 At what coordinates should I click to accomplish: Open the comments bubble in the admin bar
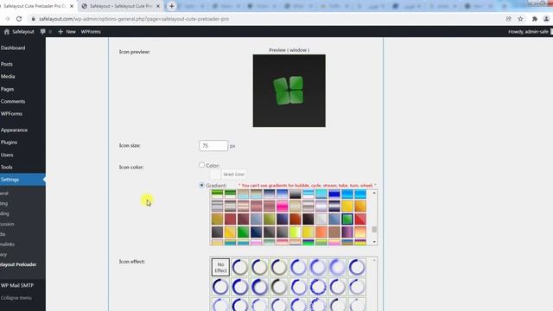(42, 32)
